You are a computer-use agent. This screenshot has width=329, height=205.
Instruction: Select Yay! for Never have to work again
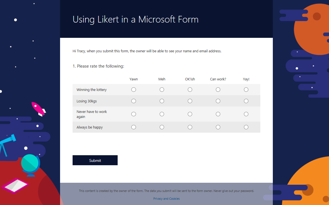tap(246, 114)
